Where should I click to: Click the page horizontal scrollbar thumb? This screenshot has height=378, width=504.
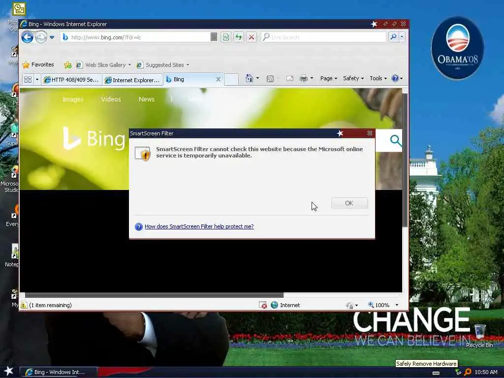coord(154,295)
